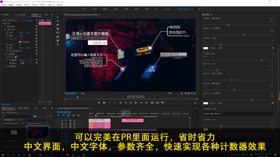Expand the Time Remapping effect

(2, 66)
